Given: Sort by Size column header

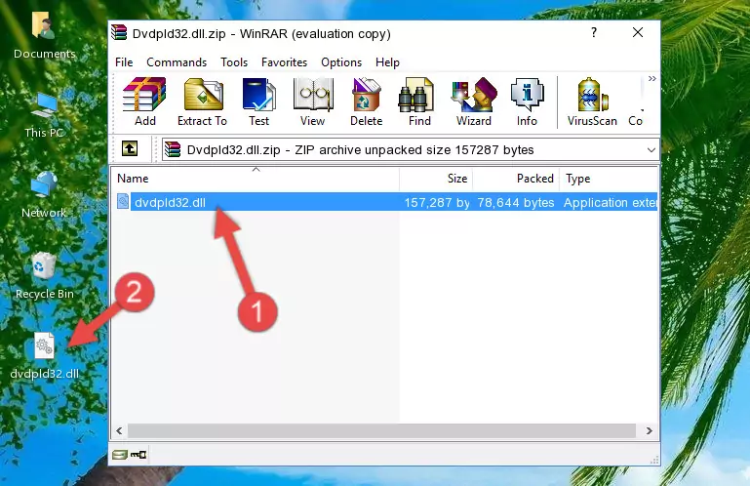Looking at the screenshot, I should coord(436,179).
